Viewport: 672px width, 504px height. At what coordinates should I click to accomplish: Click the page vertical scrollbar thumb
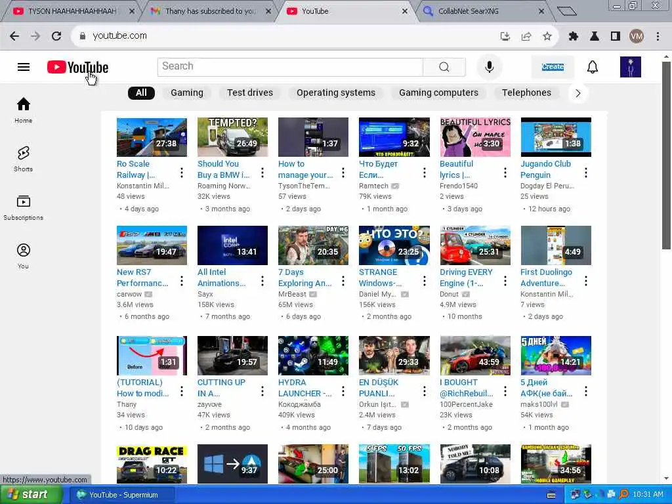[x=665, y=155]
